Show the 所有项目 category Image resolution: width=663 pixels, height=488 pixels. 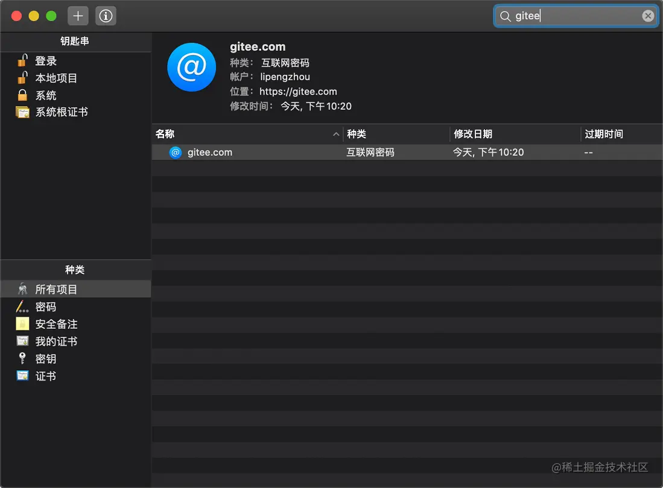(x=75, y=289)
